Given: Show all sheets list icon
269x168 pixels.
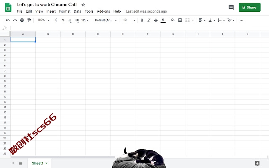Looking at the screenshot, I should 21,163.
